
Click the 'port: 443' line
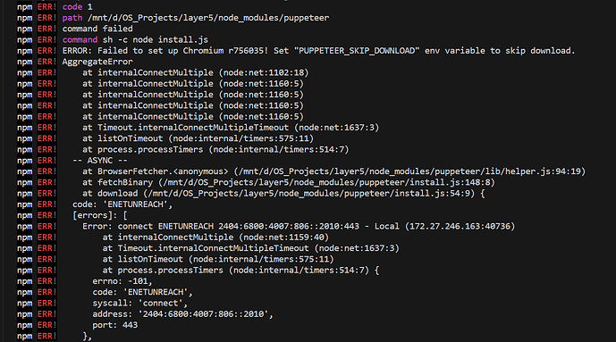coord(115,325)
